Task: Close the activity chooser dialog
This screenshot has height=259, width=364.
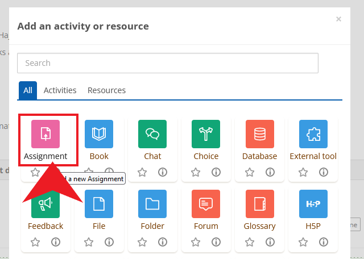Action: click(338, 19)
